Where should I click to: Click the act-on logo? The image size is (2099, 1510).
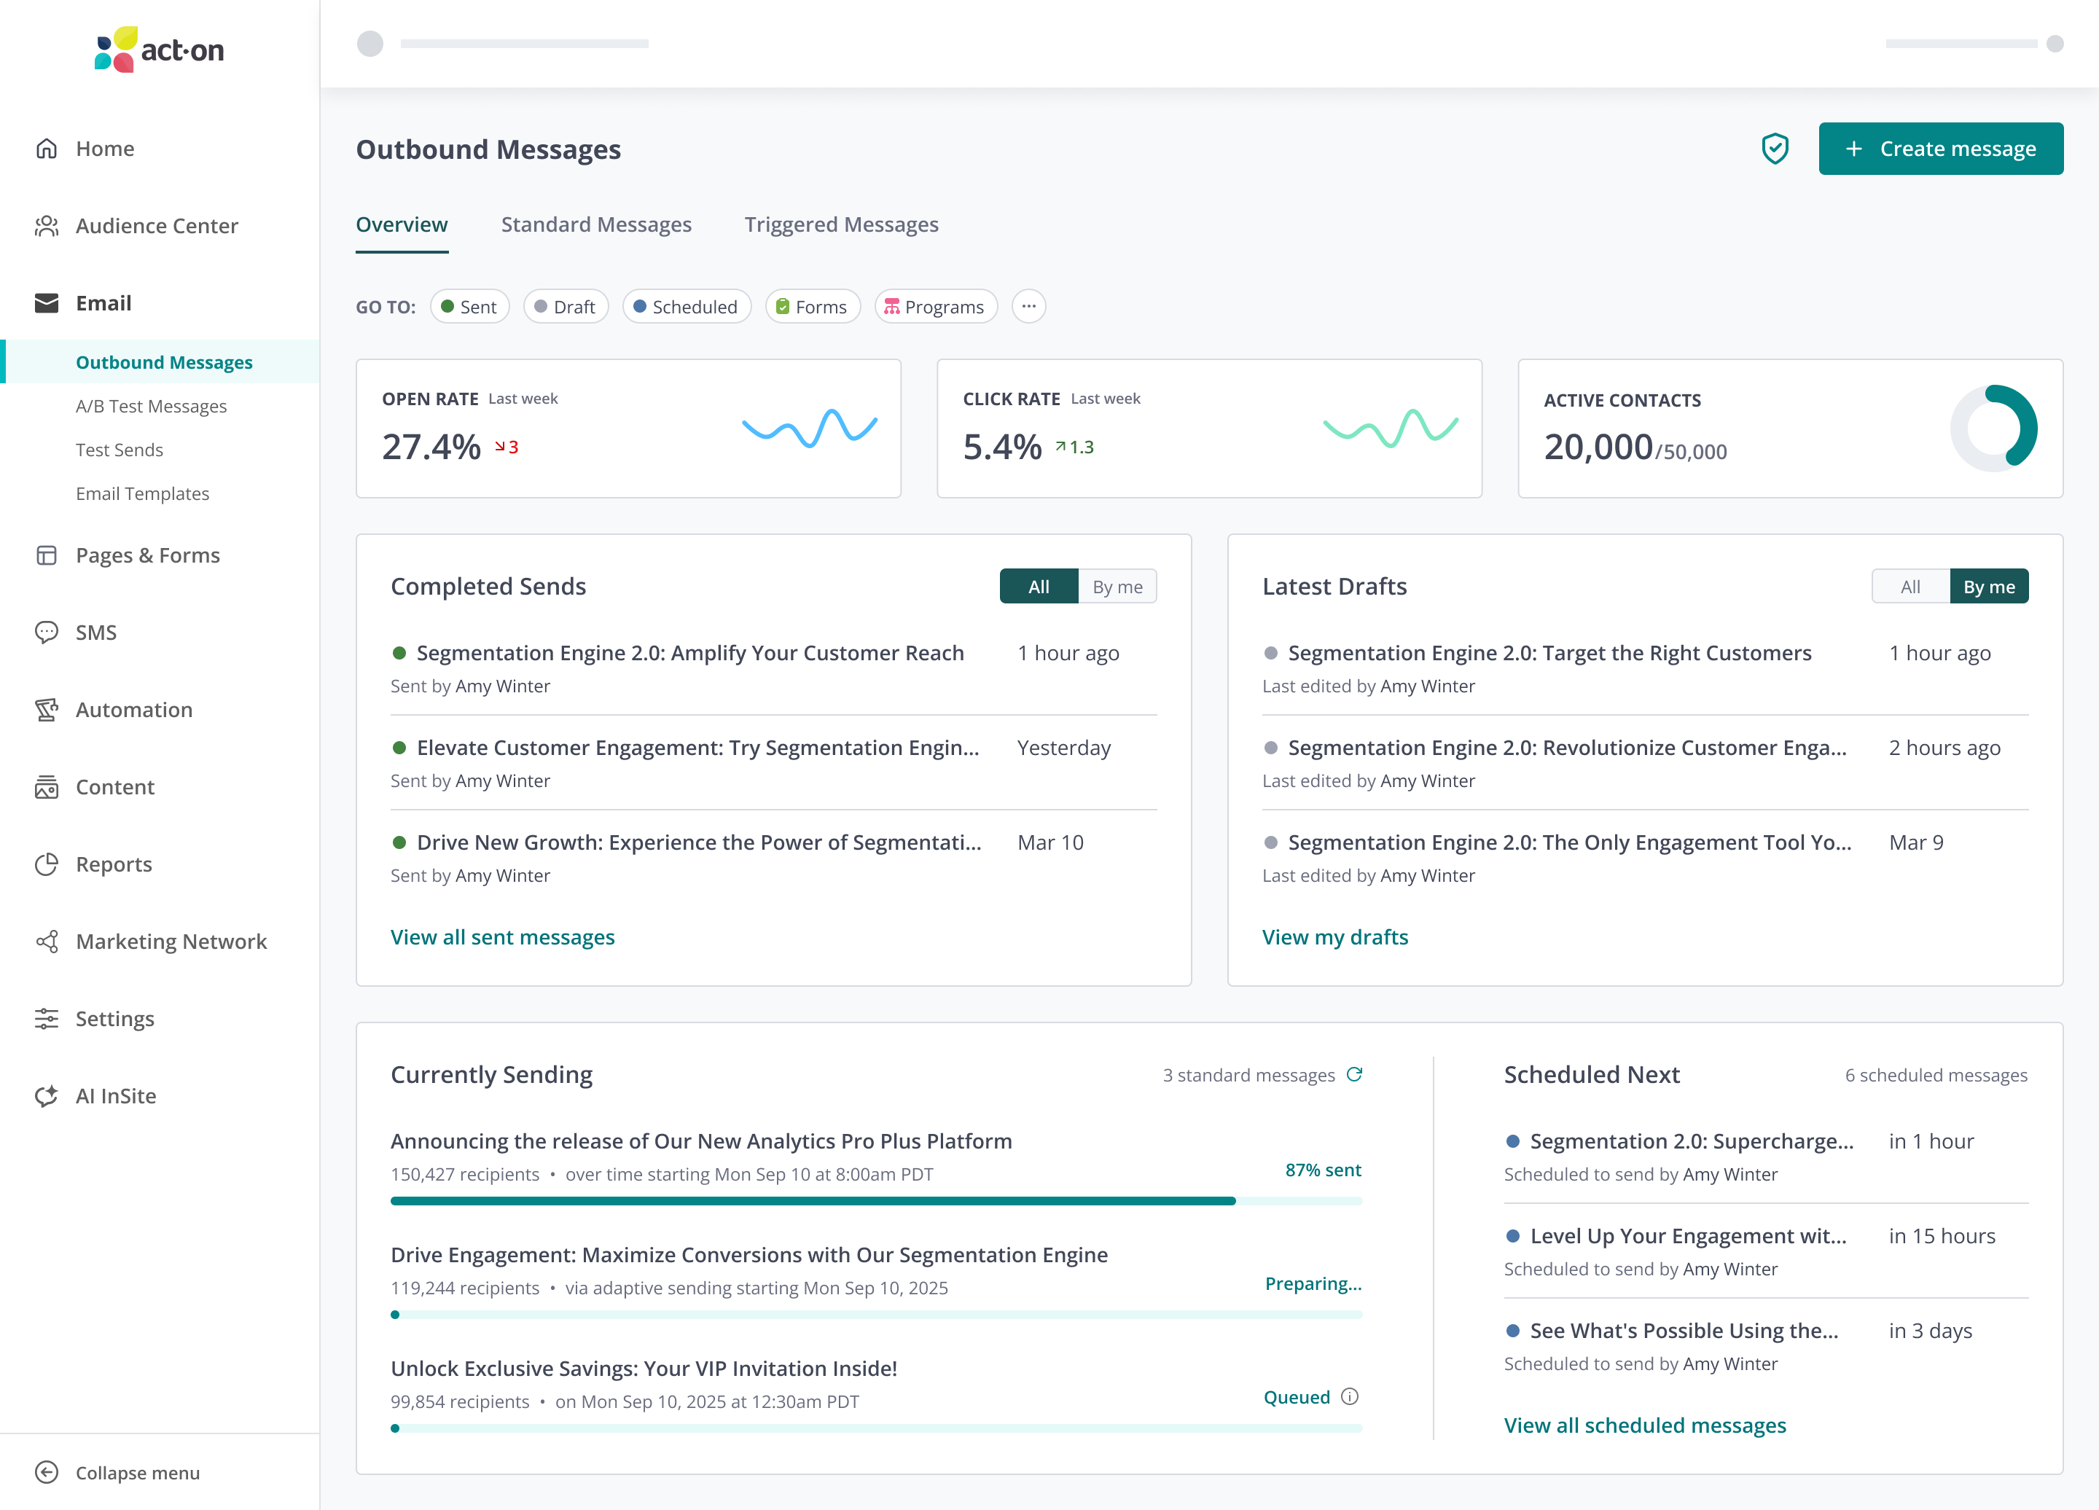point(159,49)
